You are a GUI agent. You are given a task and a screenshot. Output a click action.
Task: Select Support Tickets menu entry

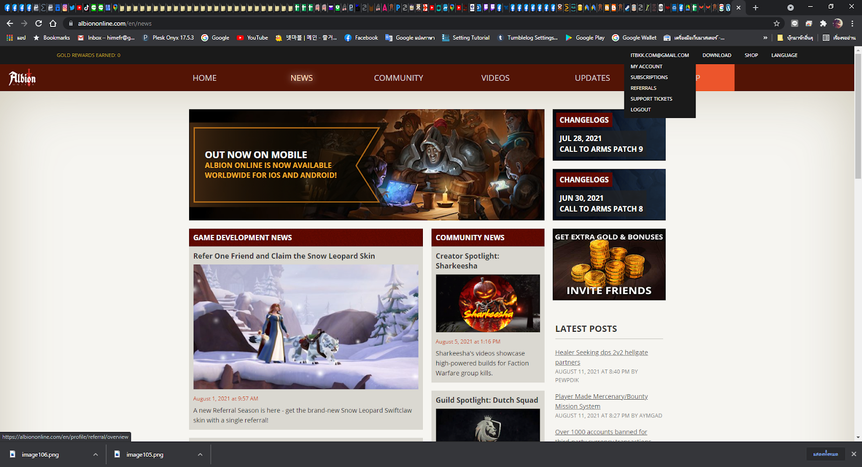(x=651, y=99)
